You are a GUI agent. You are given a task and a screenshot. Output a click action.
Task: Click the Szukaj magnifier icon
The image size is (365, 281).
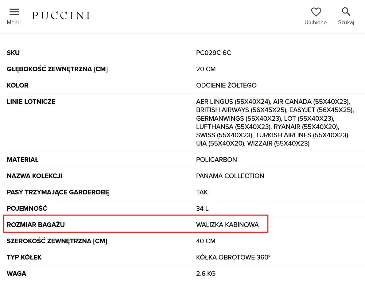(x=346, y=12)
